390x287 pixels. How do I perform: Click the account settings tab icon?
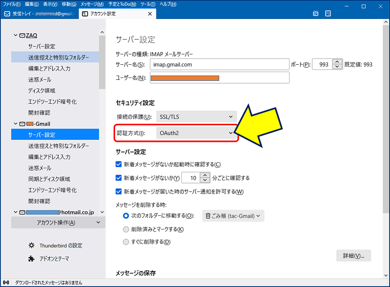(85, 14)
